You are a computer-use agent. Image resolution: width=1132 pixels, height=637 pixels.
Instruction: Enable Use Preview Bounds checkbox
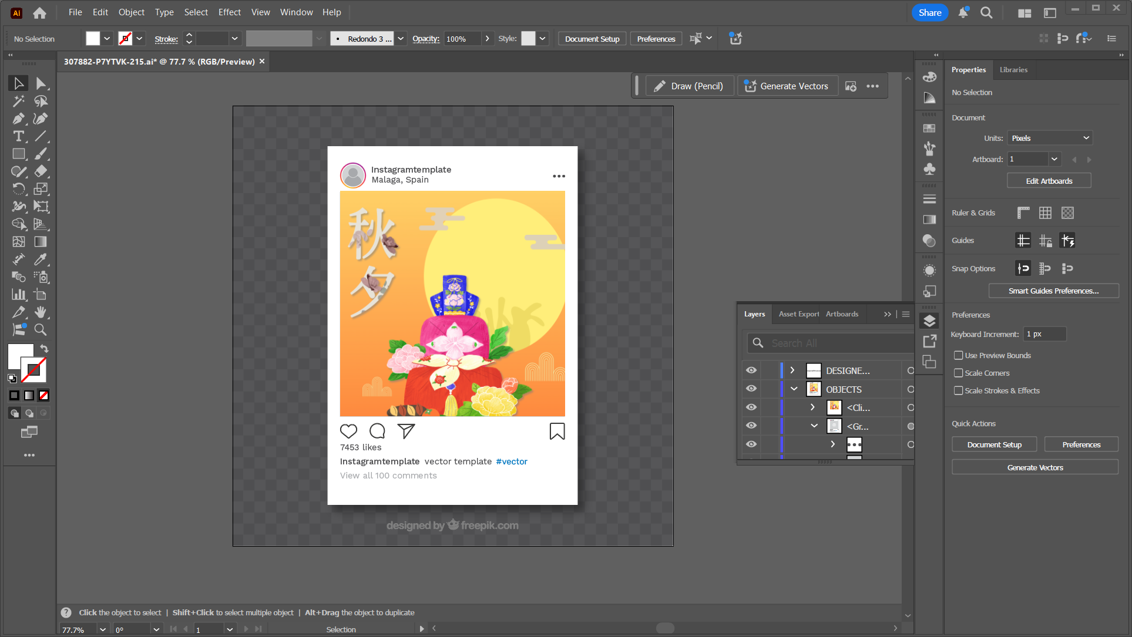[959, 355]
